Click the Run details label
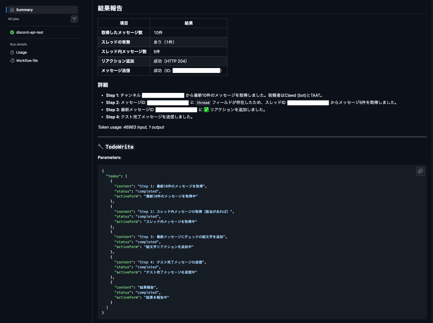Screen dimensions: 433x323 (19, 44)
